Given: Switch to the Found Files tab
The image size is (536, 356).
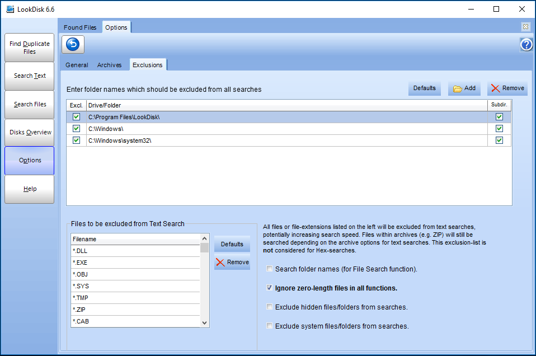Looking at the screenshot, I should pos(80,27).
